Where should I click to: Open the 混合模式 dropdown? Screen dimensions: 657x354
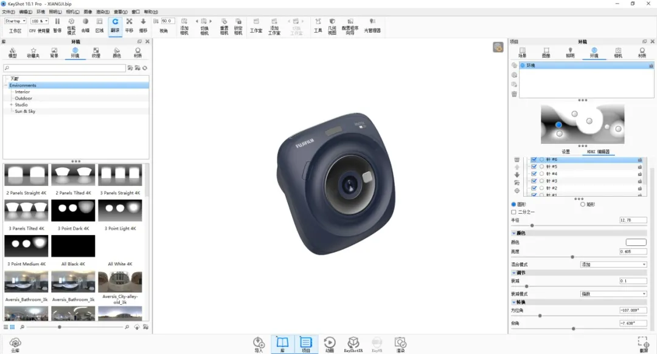point(613,265)
